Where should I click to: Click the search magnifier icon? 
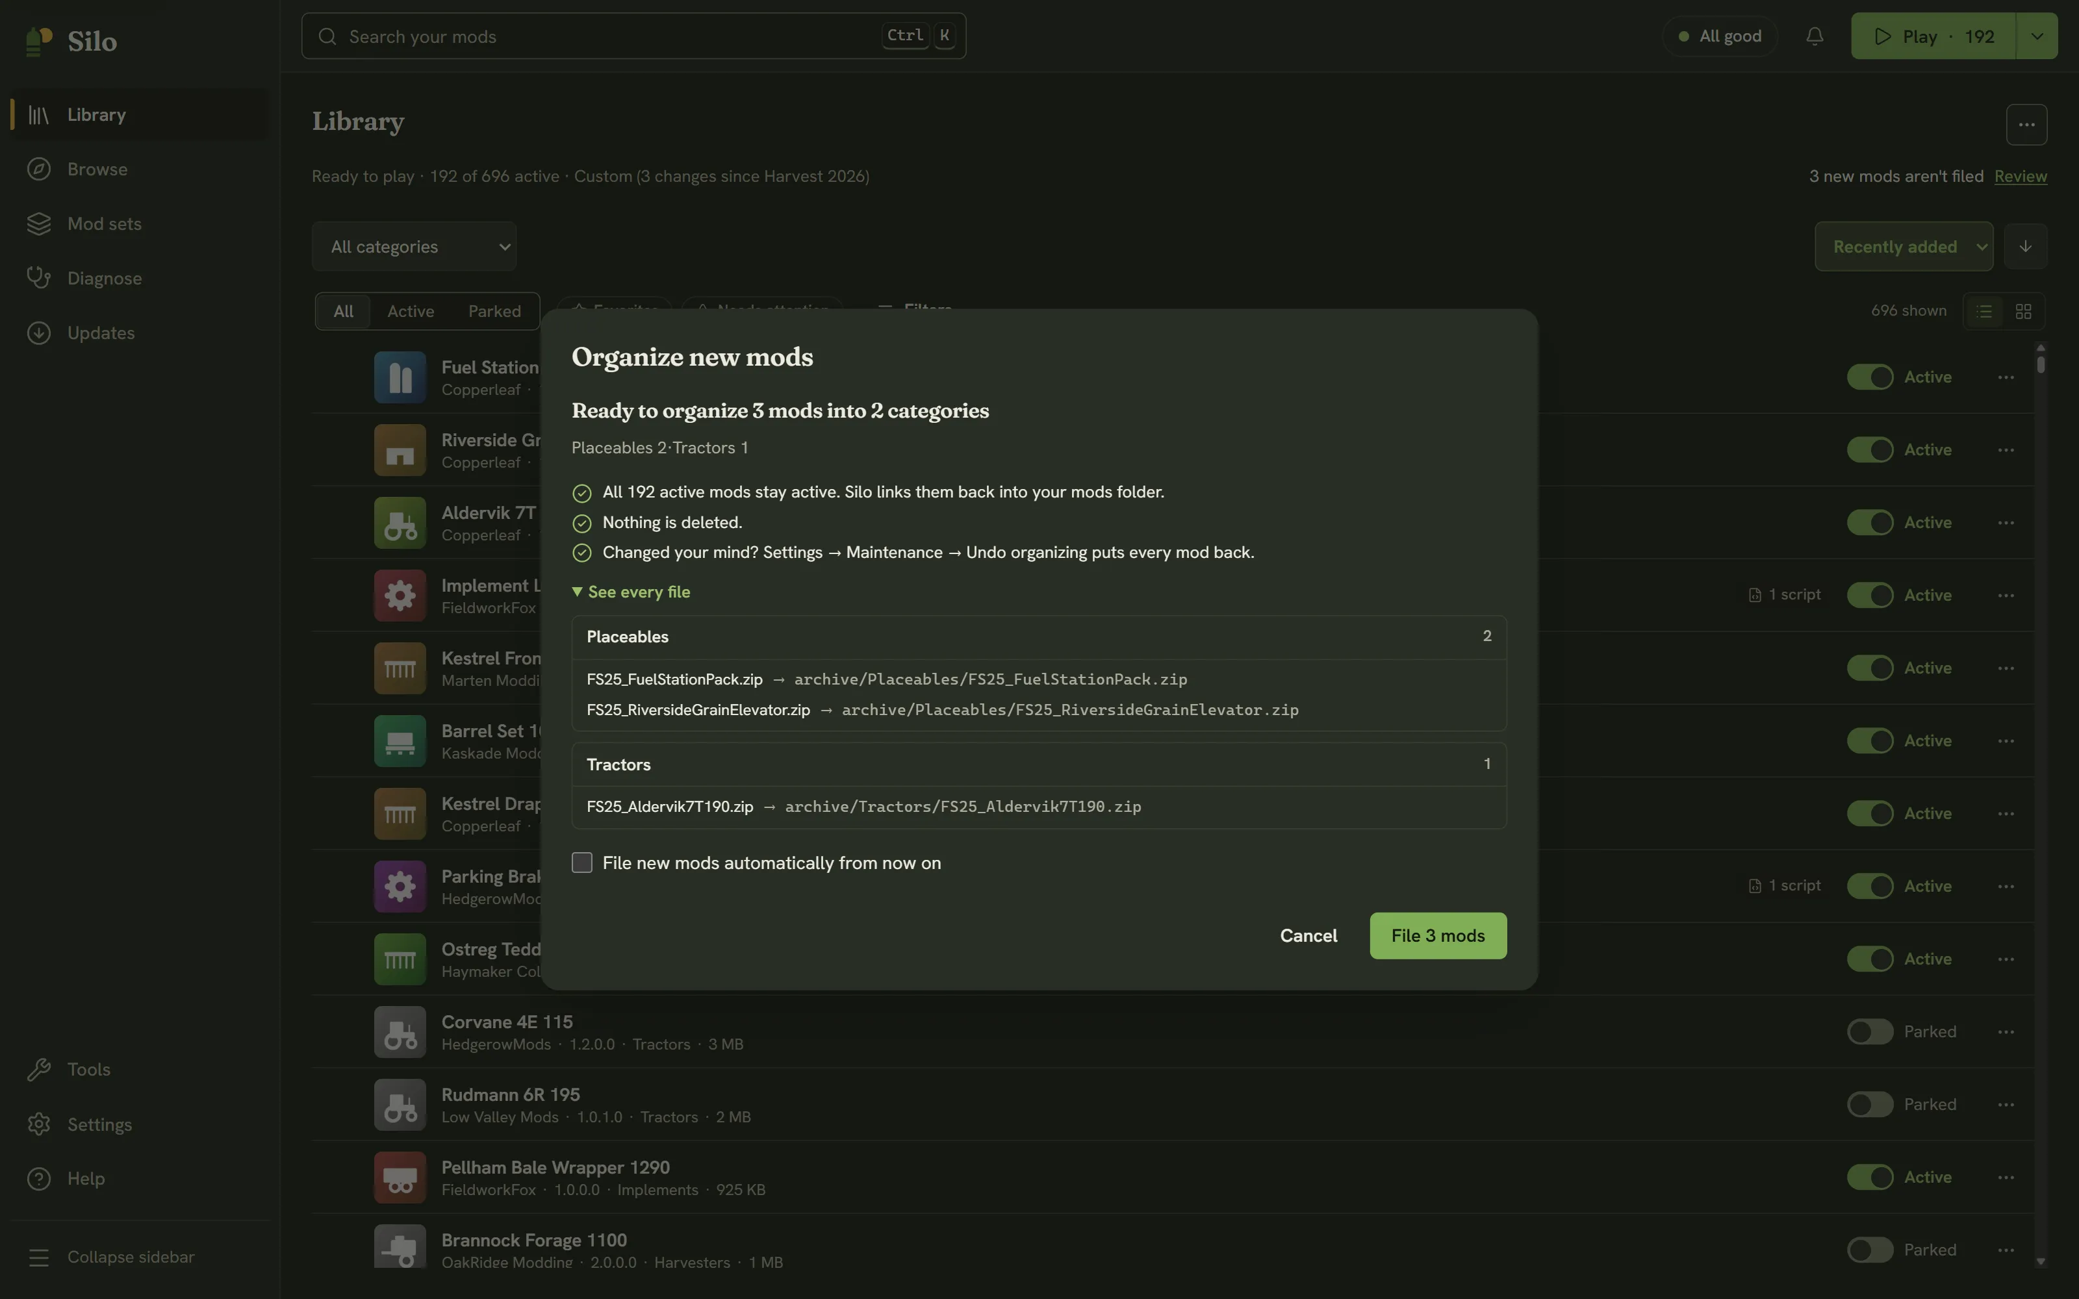(x=326, y=36)
